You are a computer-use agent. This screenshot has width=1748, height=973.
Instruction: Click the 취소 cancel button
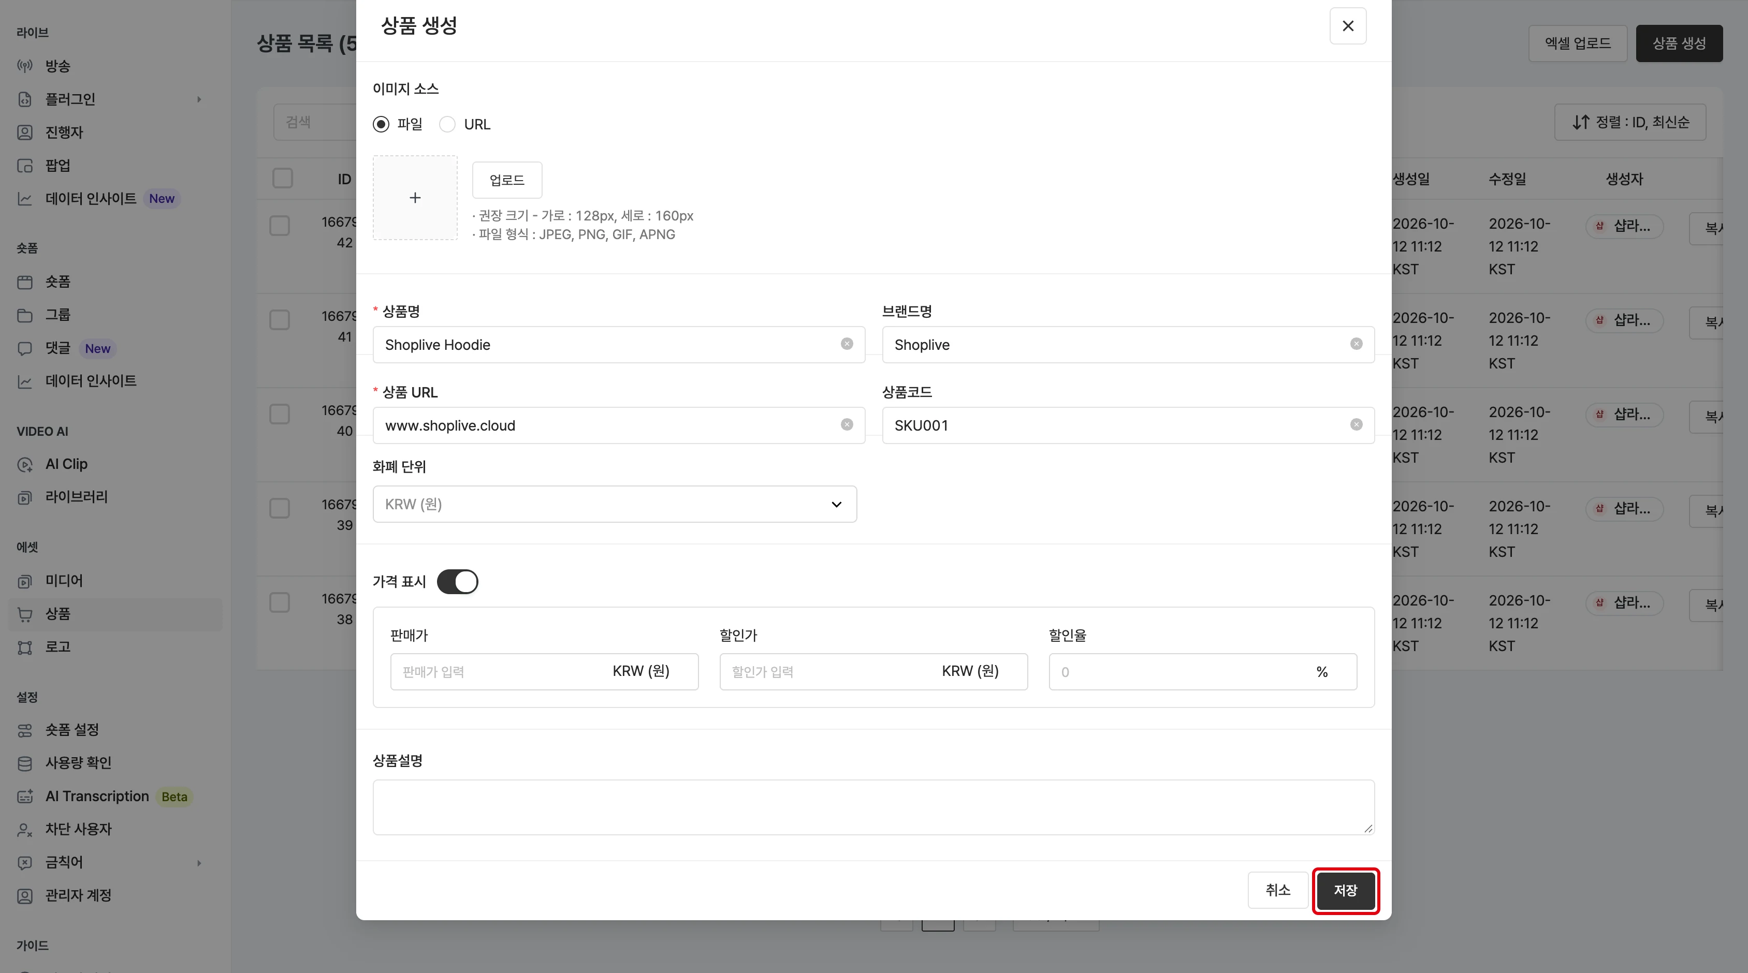click(1278, 890)
